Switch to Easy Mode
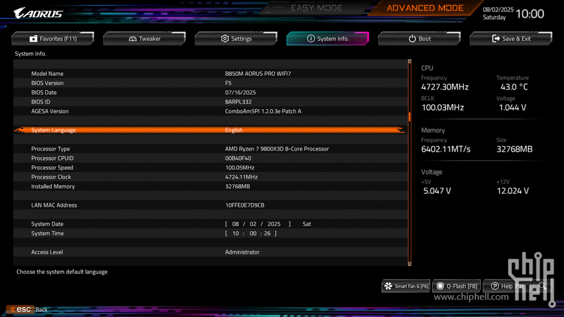The width and height of the screenshot is (564, 317). pos(317,8)
